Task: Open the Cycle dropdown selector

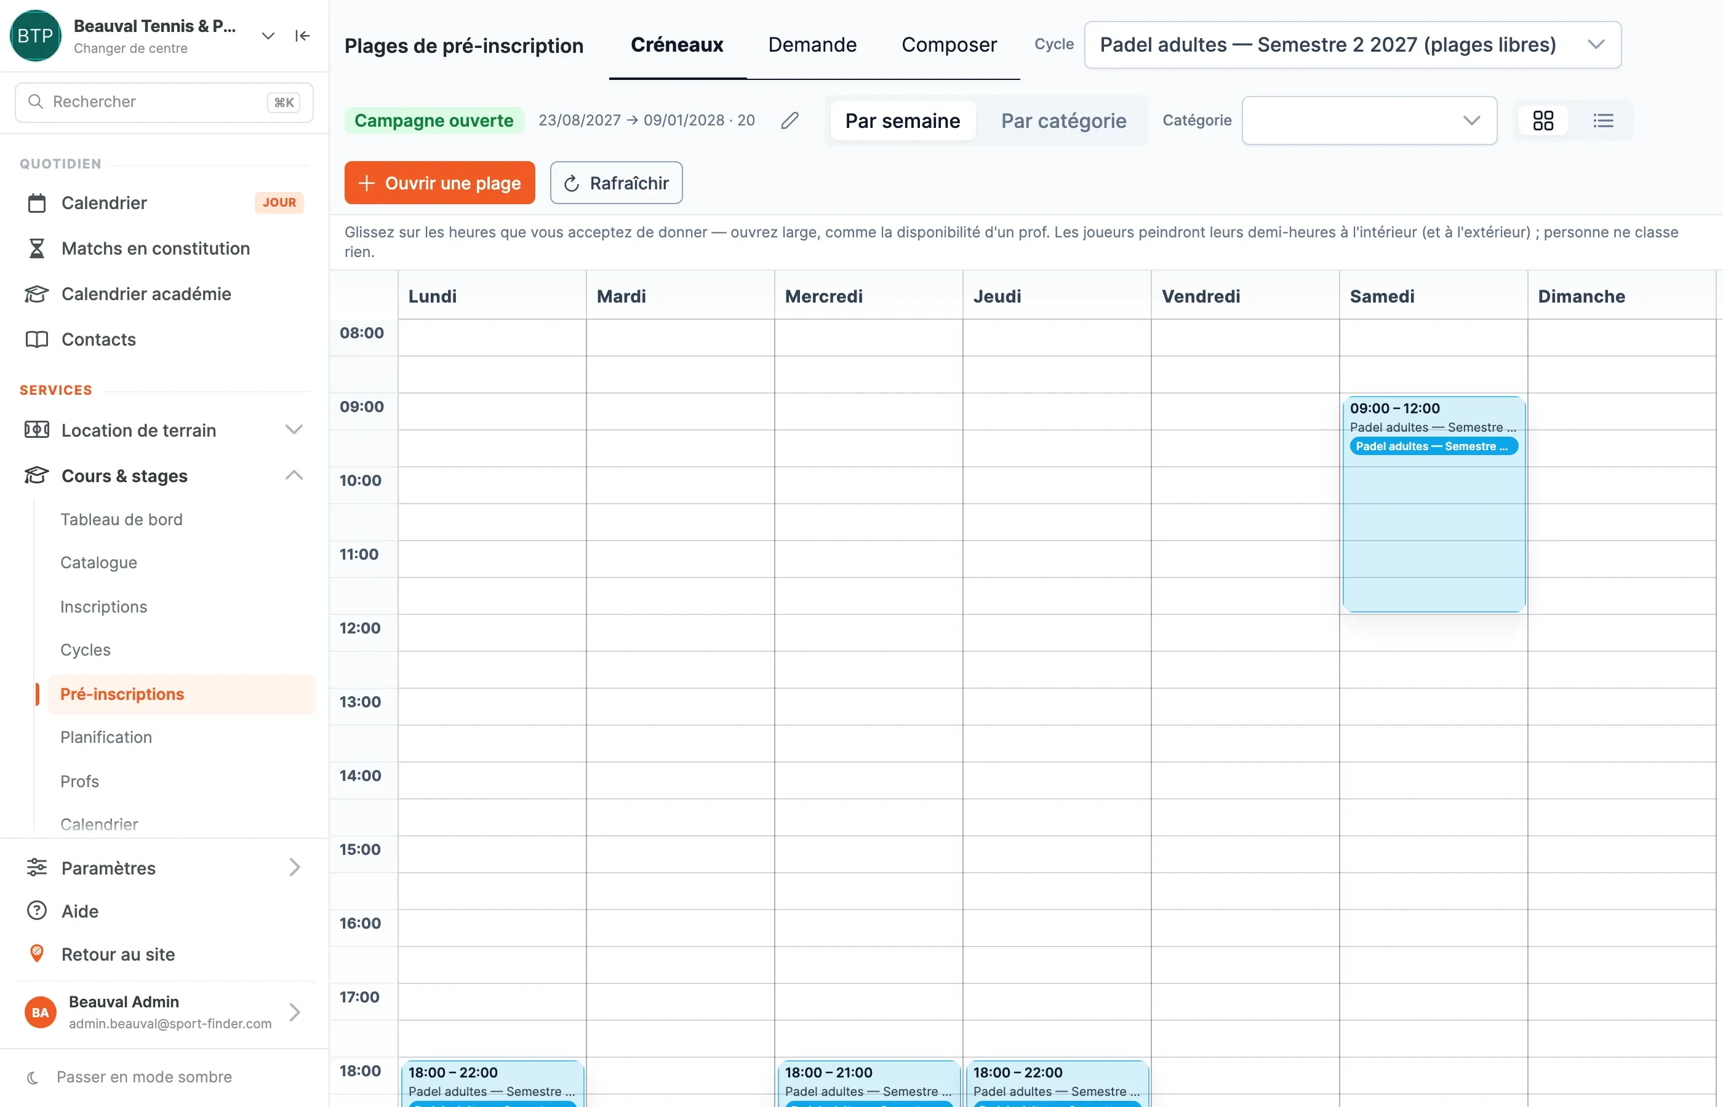Action: 1352,44
